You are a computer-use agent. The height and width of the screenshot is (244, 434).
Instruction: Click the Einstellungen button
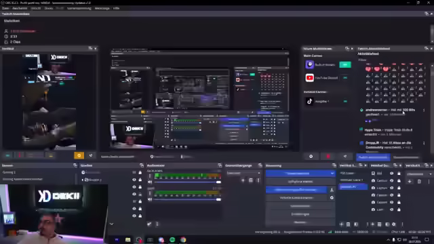(300, 214)
